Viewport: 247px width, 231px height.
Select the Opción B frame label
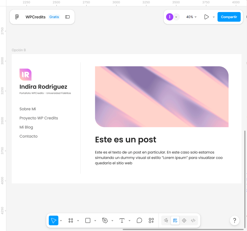19,50
